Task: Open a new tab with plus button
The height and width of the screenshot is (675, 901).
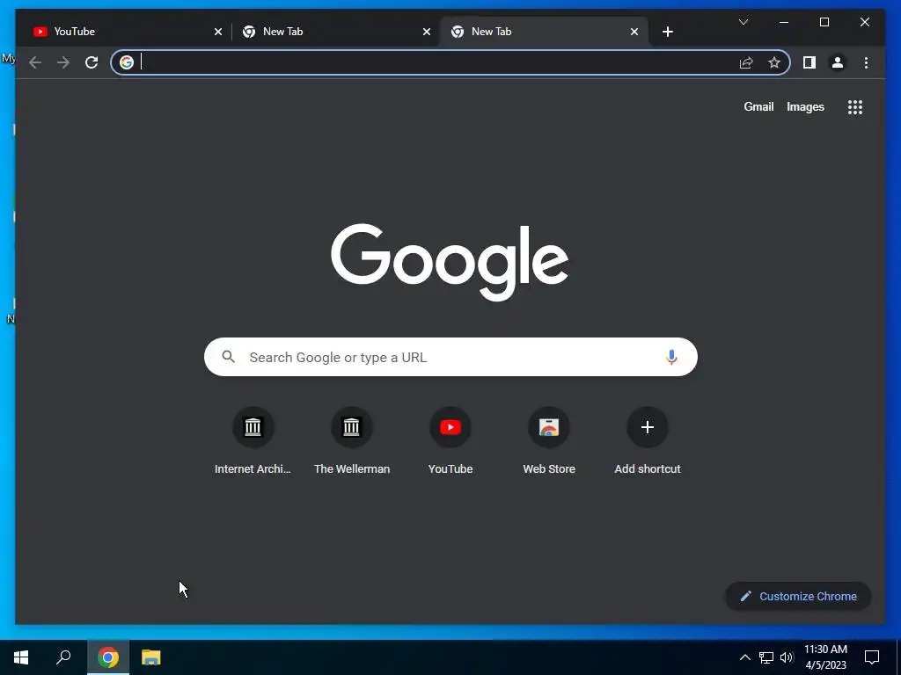Action: [x=667, y=32]
